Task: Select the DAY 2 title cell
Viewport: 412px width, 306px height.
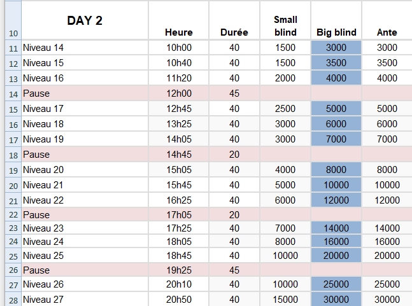Action: point(85,20)
